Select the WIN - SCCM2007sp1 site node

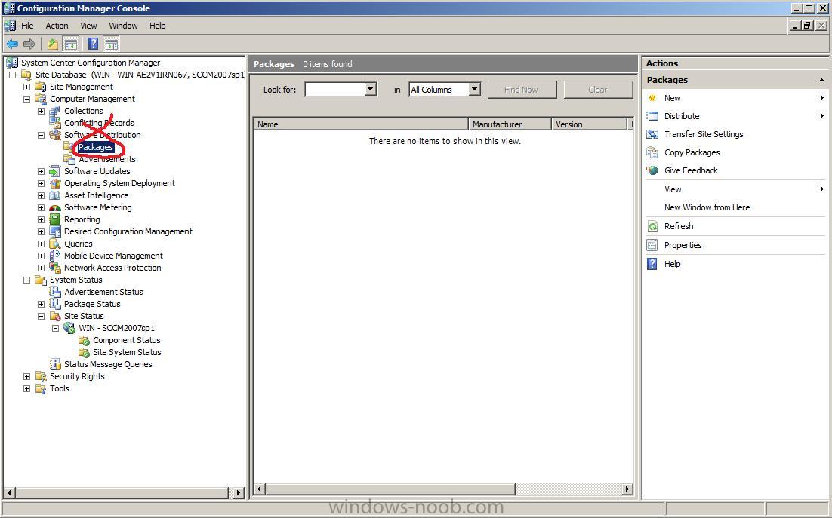click(116, 328)
